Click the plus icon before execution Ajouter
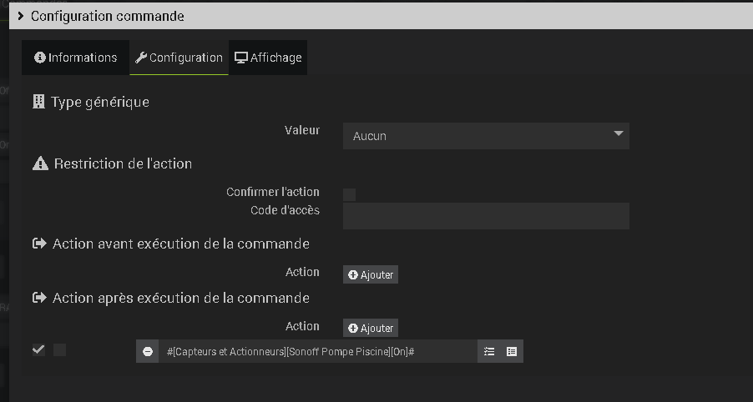 coord(353,275)
